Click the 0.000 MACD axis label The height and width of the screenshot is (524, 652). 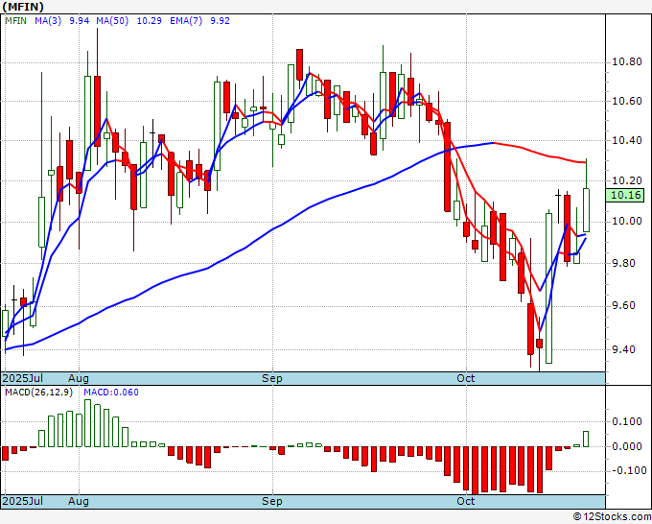point(627,446)
